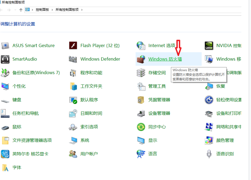The image size is (251, 180).
Task: Click the Windows Defender wall icon
Action: [73, 59]
